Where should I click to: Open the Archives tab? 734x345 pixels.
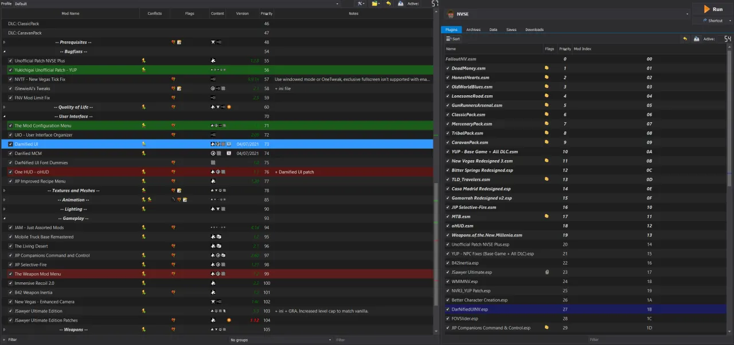pyautogui.click(x=473, y=29)
